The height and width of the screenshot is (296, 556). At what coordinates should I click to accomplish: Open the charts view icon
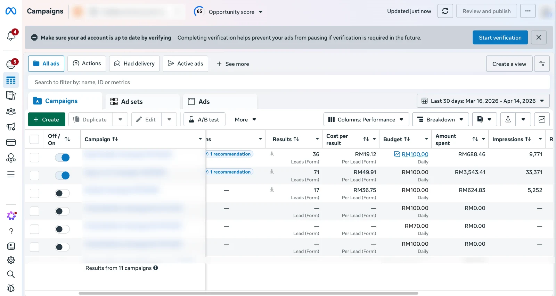click(x=542, y=119)
